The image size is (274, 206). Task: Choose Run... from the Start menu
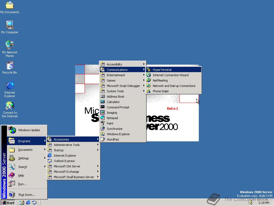[27, 184]
